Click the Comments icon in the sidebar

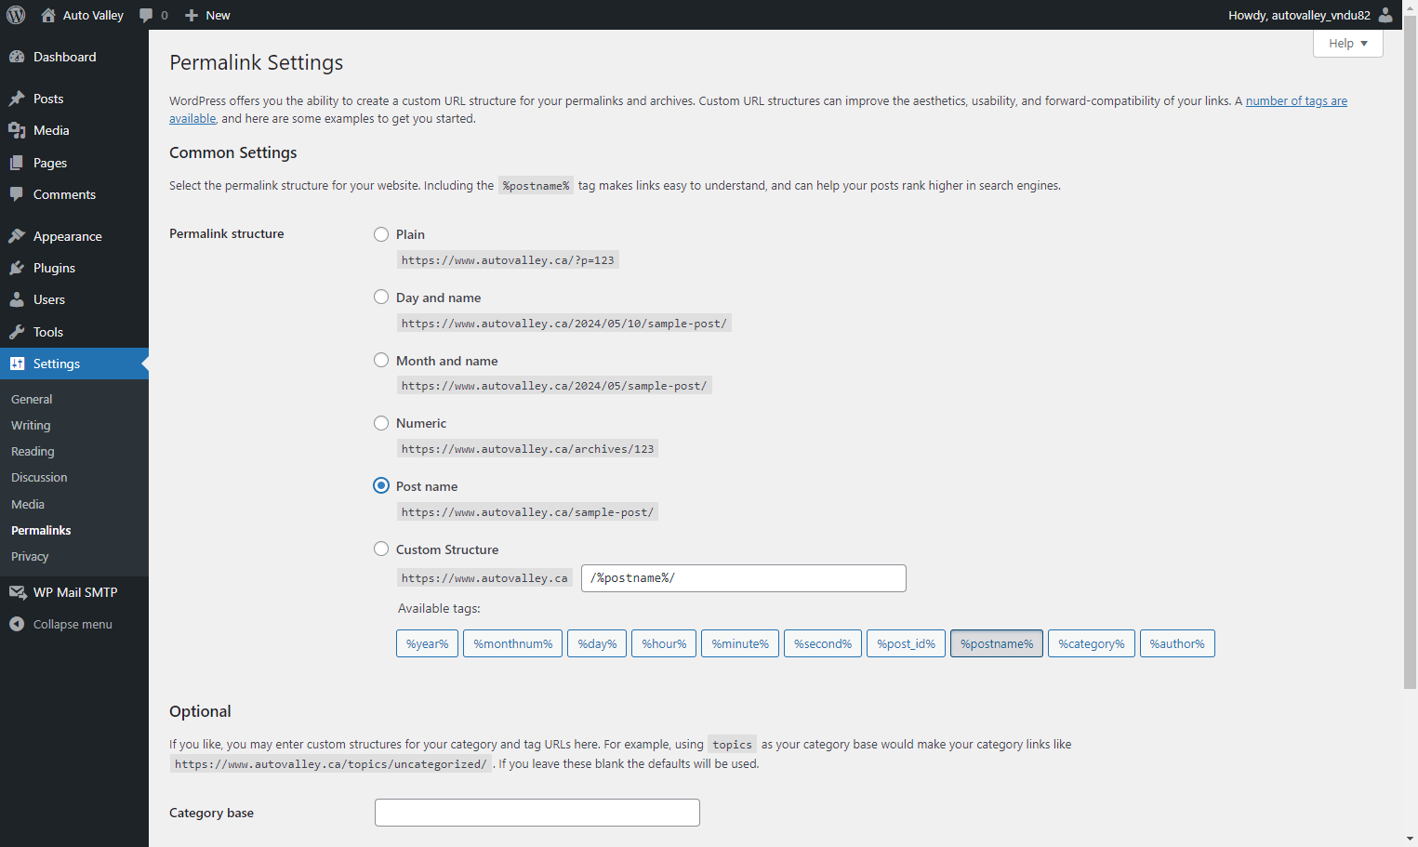coord(17,194)
